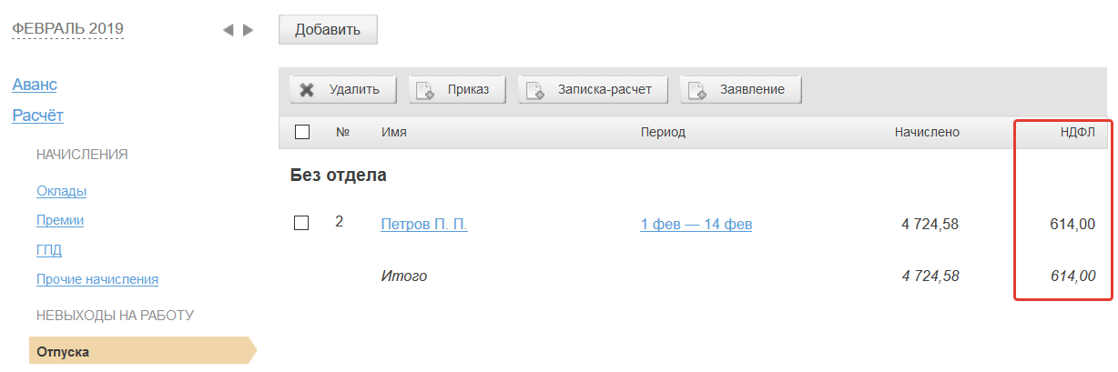Open Прочие начисления link
Screen dimensions: 1118x372
click(x=97, y=279)
